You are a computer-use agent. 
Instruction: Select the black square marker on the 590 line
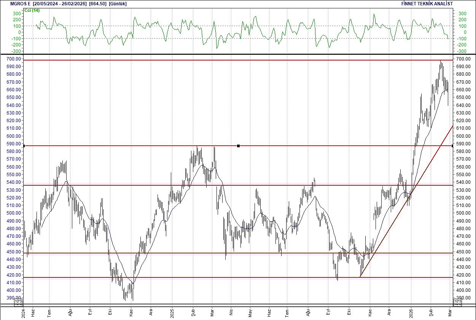coord(239,146)
